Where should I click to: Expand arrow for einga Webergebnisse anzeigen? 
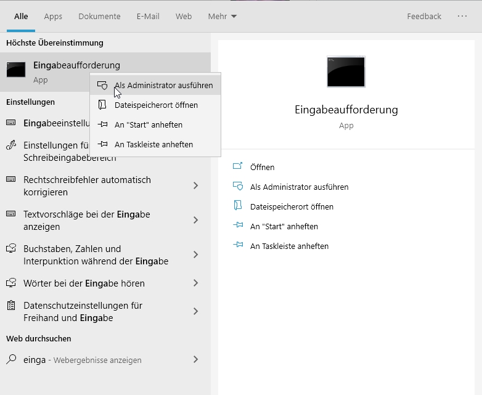click(196, 359)
